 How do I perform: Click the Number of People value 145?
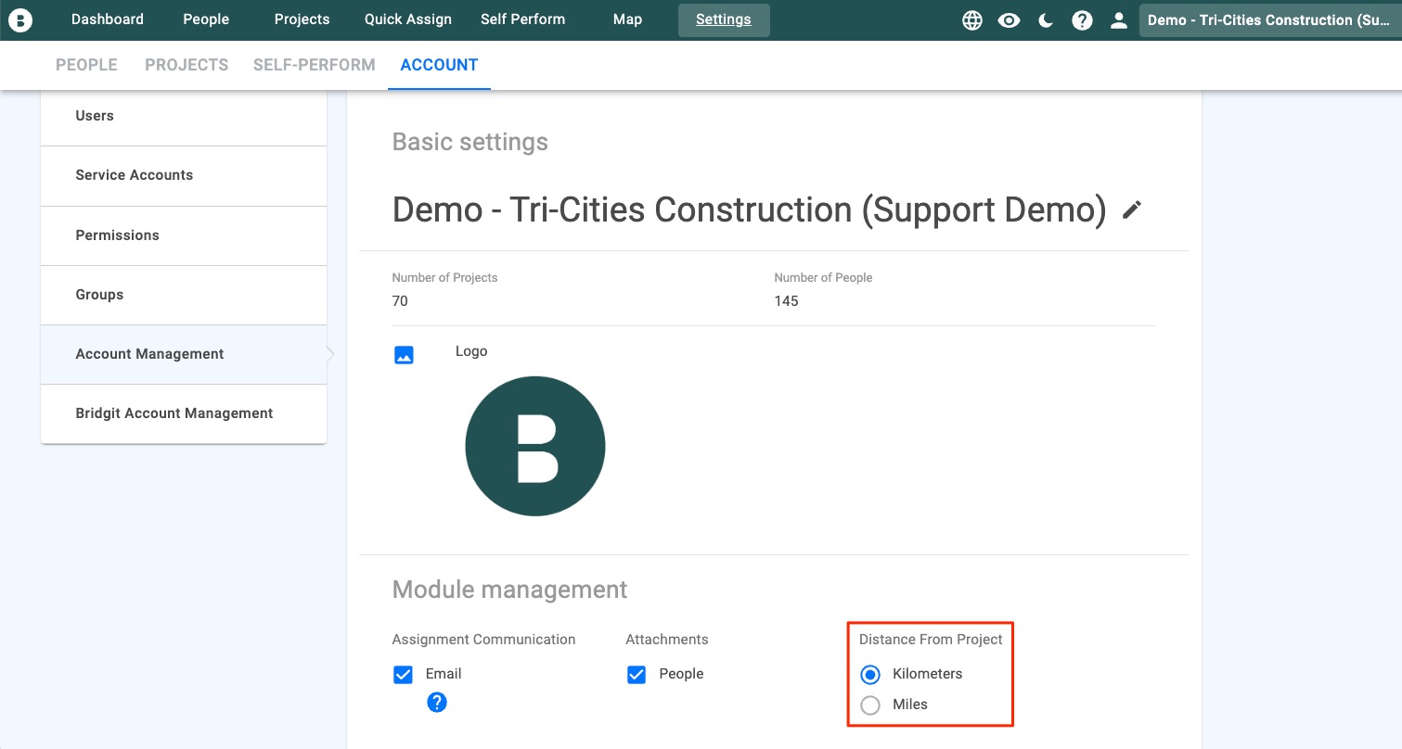786,301
